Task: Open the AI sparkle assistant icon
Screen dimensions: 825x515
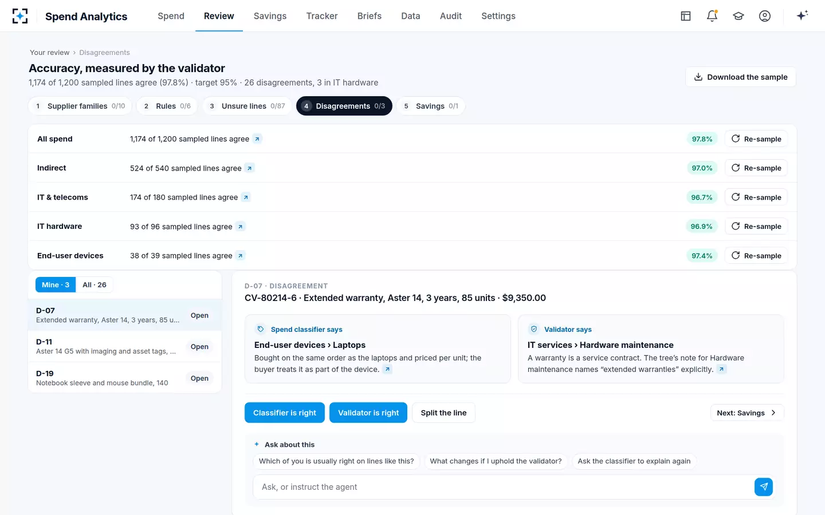Action: pos(802,15)
